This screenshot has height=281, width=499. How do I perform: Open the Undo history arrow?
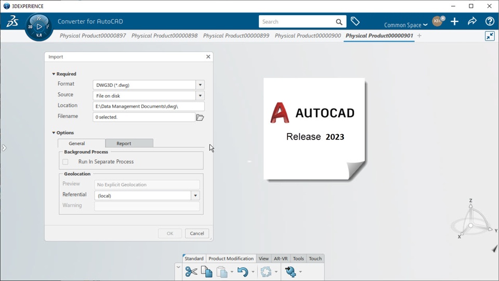253,272
